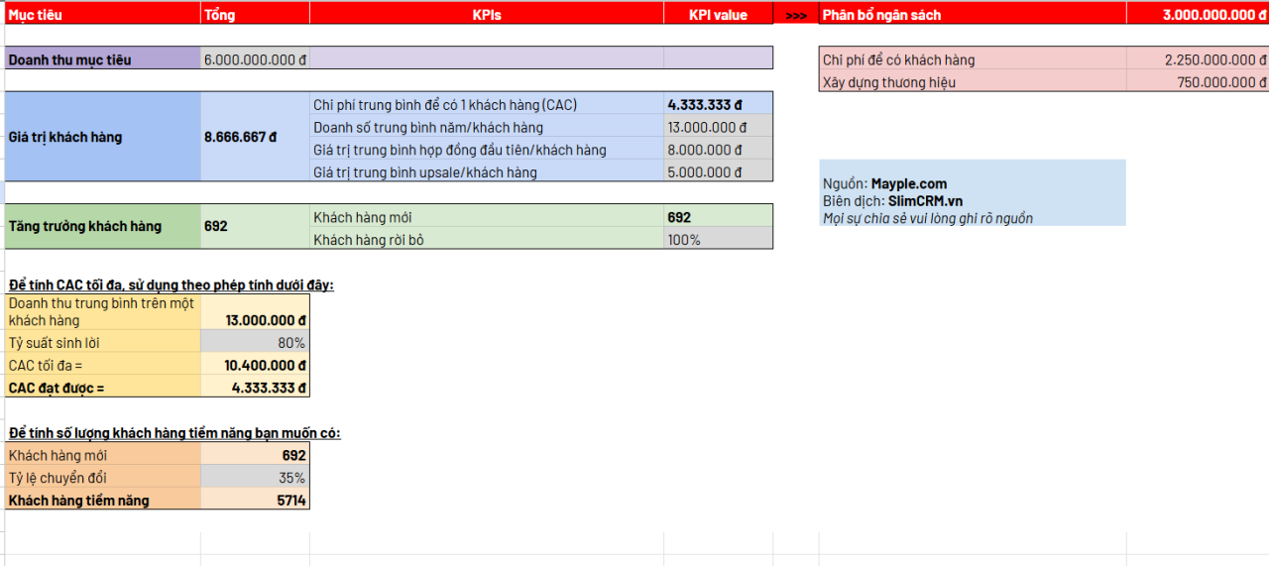Image resolution: width=1269 pixels, height=566 pixels.
Task: Select the 'Mục tiêu' header cell
Action: pyautogui.click(x=103, y=14)
